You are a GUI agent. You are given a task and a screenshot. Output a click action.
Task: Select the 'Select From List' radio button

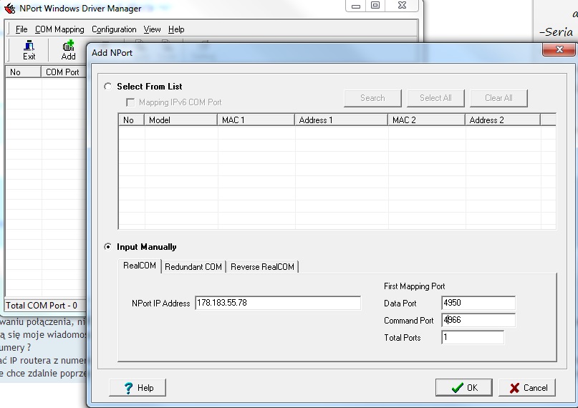click(x=107, y=87)
